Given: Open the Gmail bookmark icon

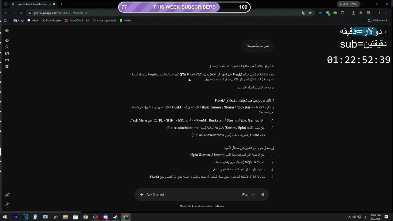Looking at the screenshot, I should click(88, 21).
